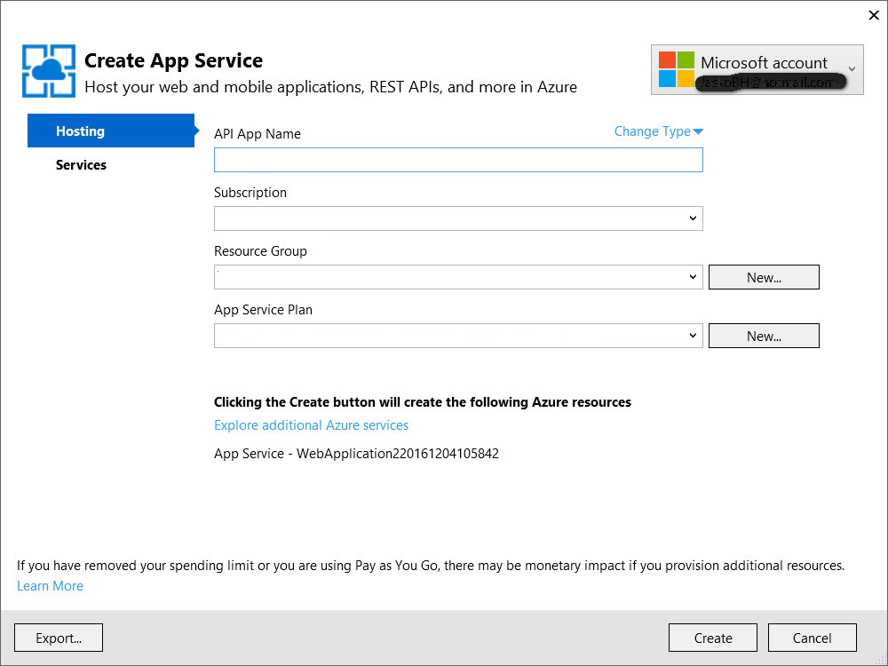
Task: Open the Learn More link
Action: pyautogui.click(x=50, y=586)
